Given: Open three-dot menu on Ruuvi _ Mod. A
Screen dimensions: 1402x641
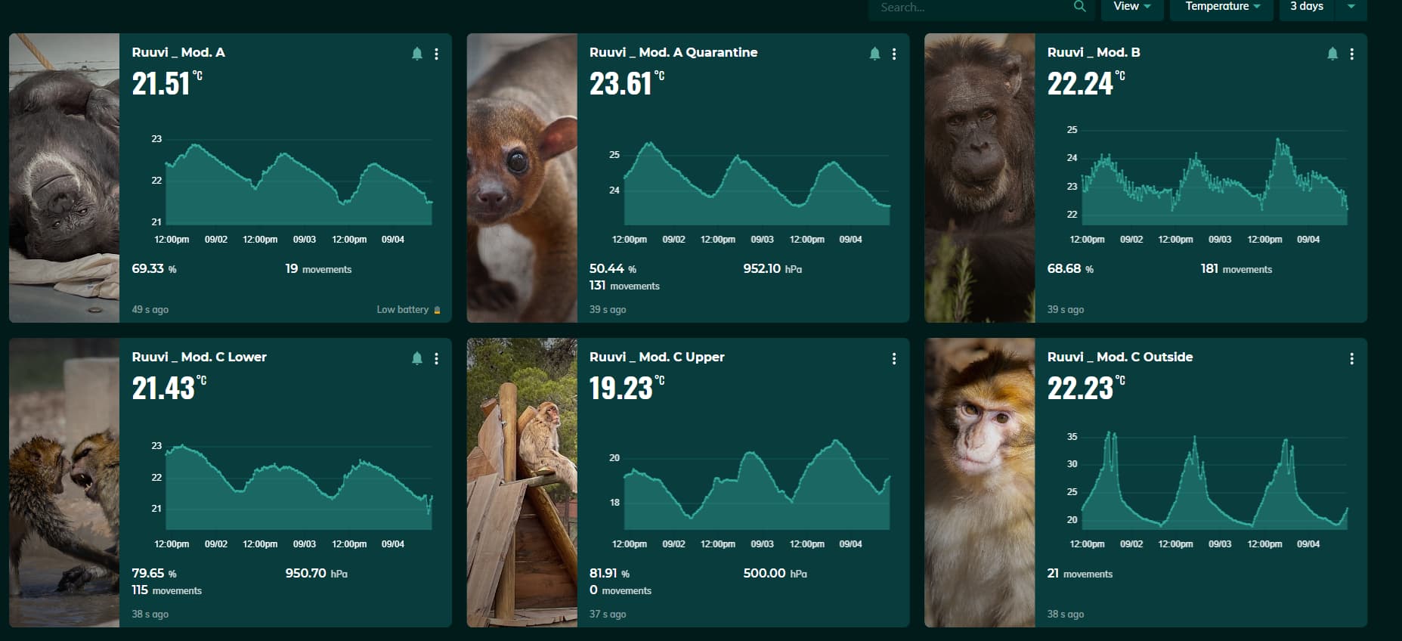Looking at the screenshot, I should [x=436, y=54].
